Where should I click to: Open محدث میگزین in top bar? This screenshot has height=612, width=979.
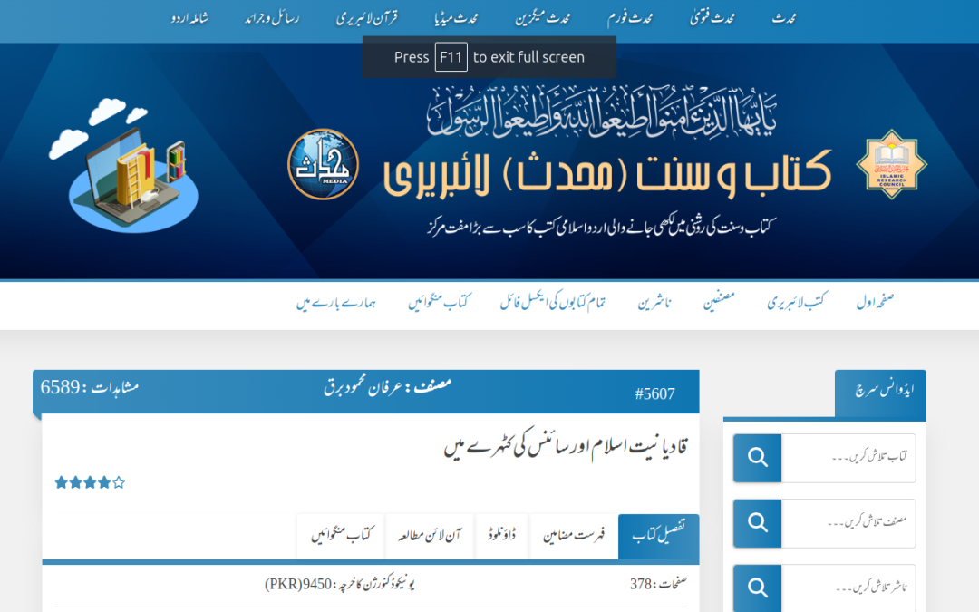543,18
